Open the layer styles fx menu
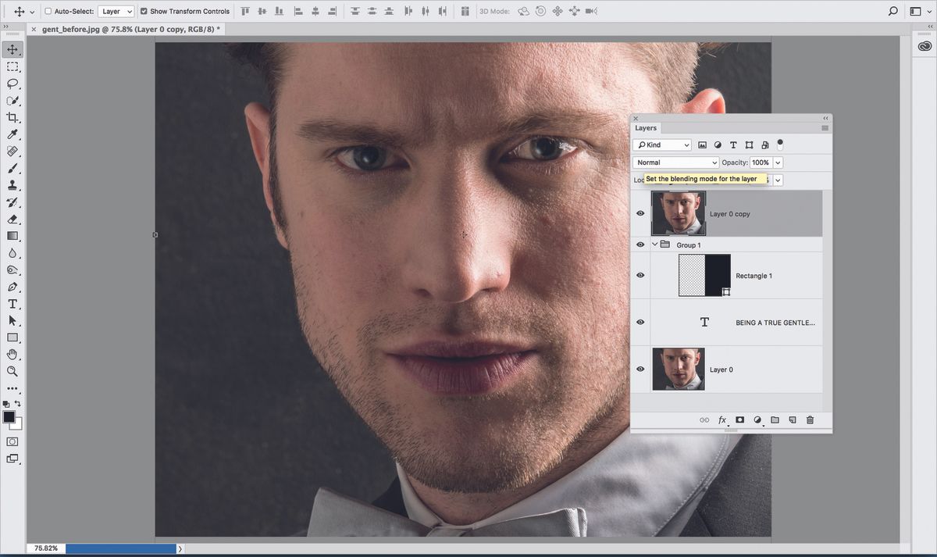This screenshot has height=557, width=937. click(x=722, y=420)
